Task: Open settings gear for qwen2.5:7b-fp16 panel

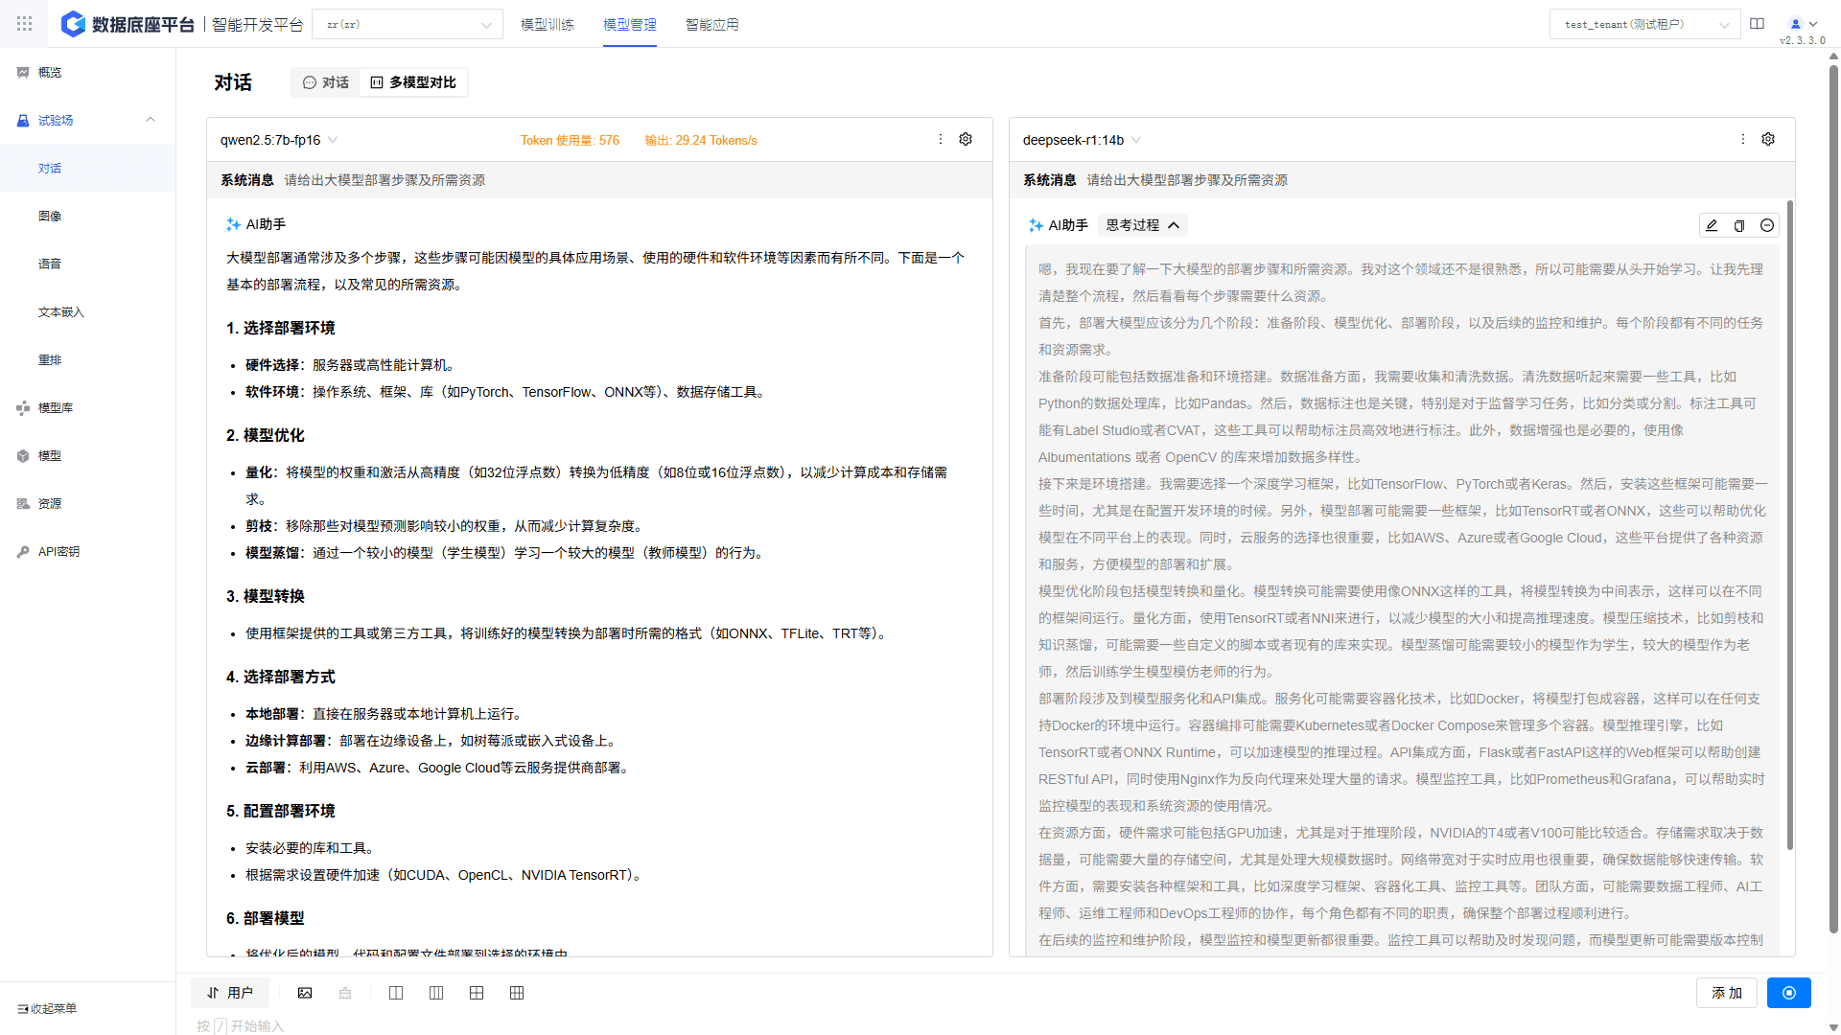Action: (x=966, y=140)
